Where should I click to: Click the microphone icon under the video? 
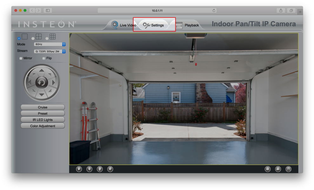coord(99,169)
